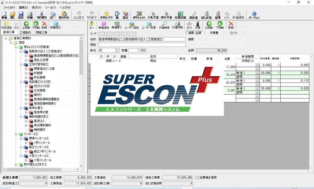314x189 pixels.
Task: Open the ファイル(F) menu
Action: (x=9, y=7)
